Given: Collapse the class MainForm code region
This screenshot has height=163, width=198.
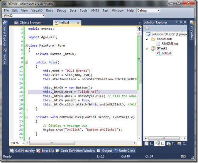Looking at the screenshot, I should click(x=27, y=46).
